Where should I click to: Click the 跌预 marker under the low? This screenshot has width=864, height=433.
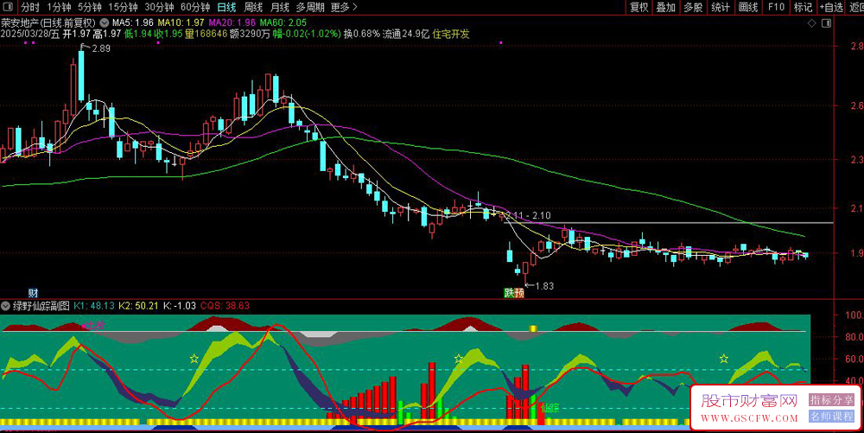[x=514, y=293]
